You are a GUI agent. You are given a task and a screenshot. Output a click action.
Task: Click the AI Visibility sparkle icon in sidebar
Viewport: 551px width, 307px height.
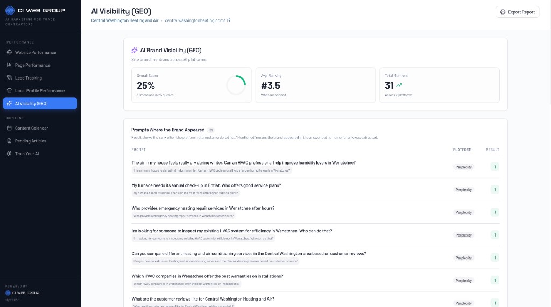9,103
